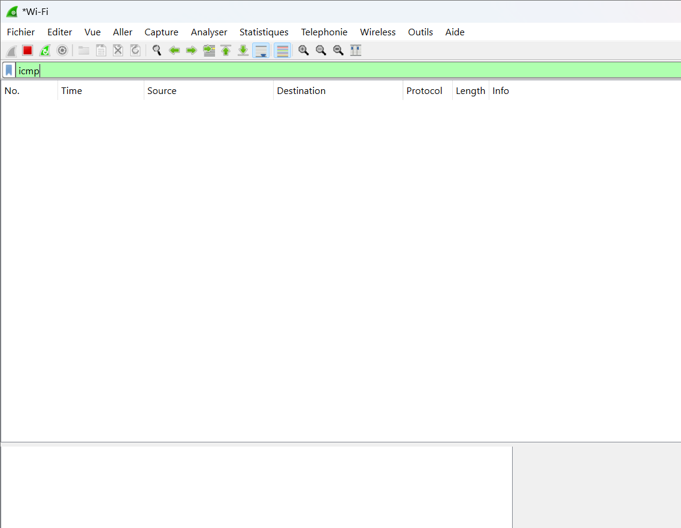This screenshot has height=528, width=681.
Task: Open the Editer menu
Action: 59,32
